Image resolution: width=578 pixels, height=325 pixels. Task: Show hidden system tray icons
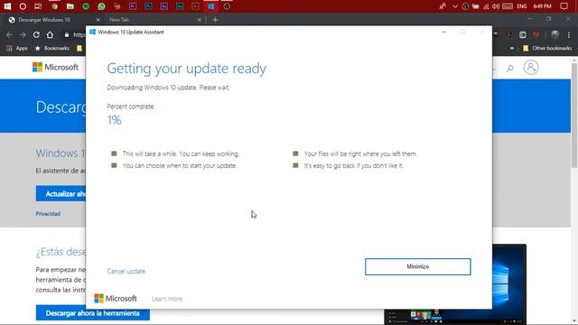pyautogui.click(x=455, y=6)
